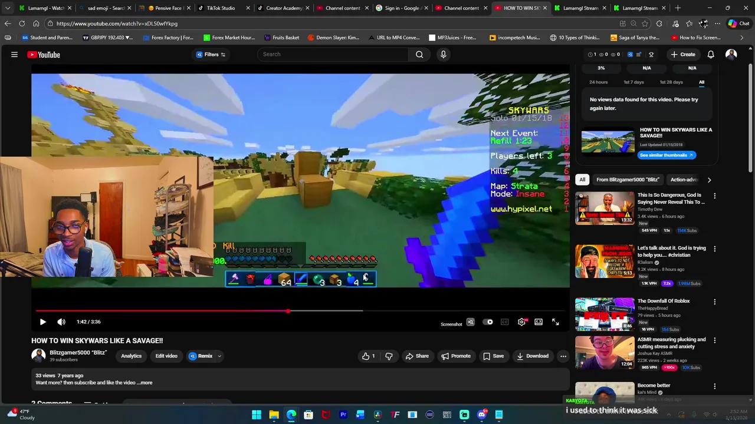Select the All stats tab
Image resolution: width=755 pixels, height=424 pixels.
pos(701,82)
